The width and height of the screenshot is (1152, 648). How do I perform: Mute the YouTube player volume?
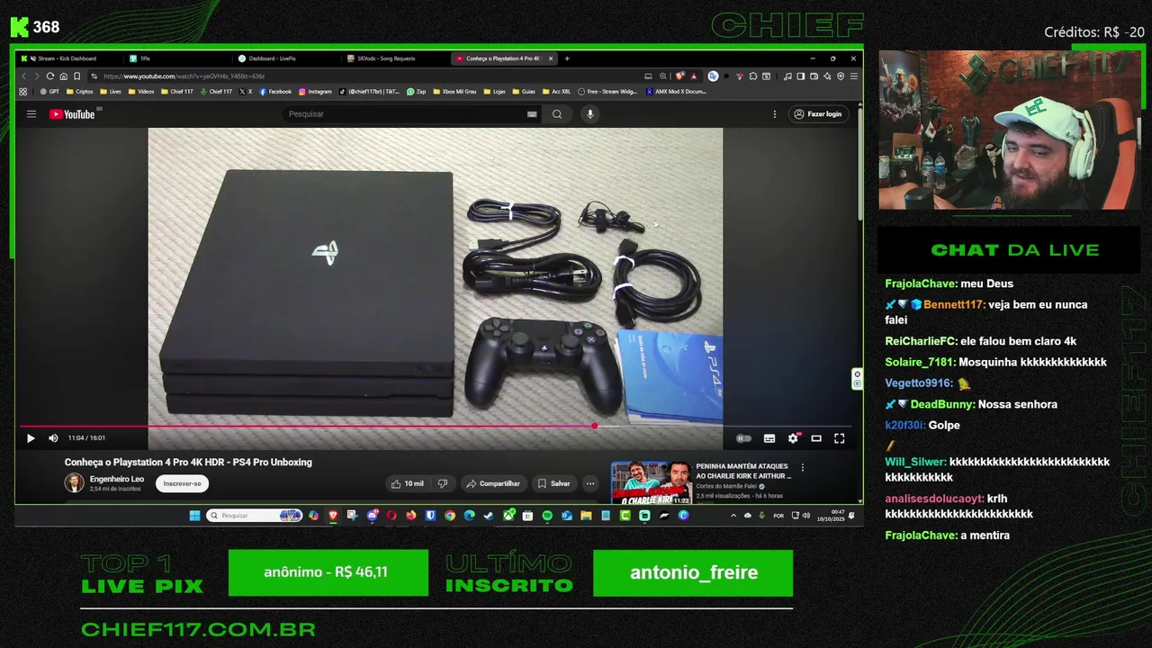tap(53, 438)
